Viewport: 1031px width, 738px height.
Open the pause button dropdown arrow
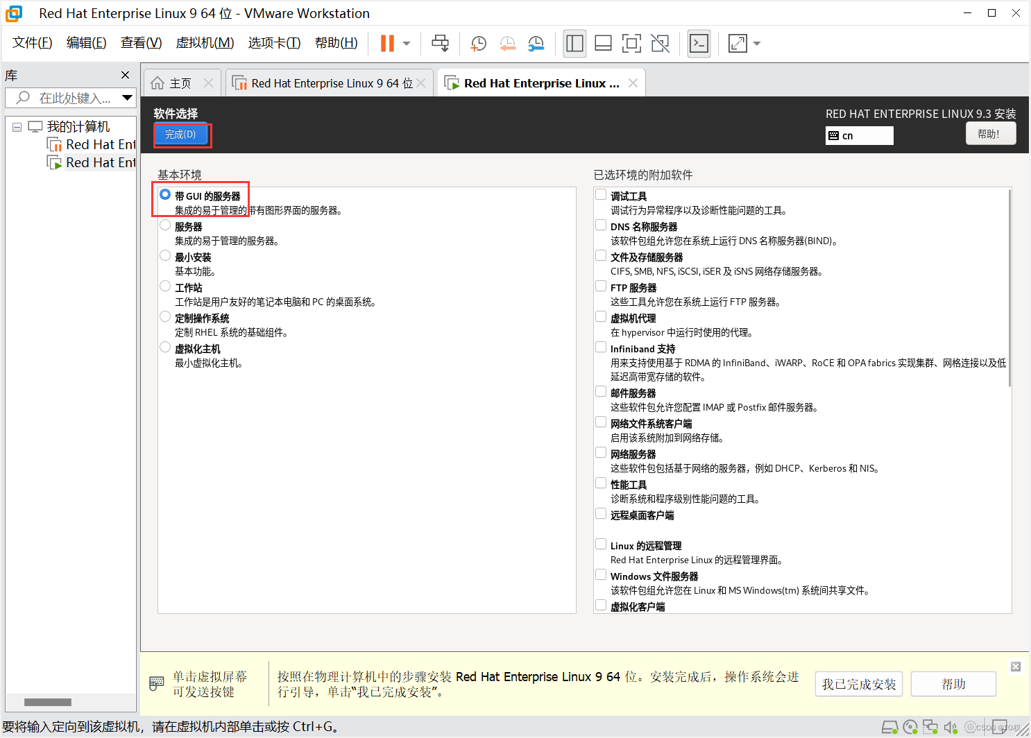[x=406, y=43]
